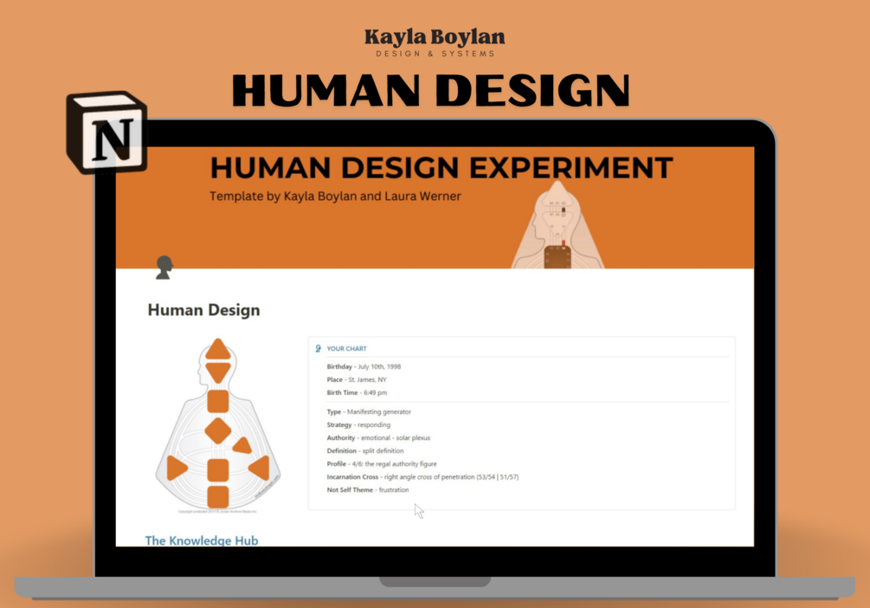This screenshot has height=608, width=870.
Task: Click the Type Manifesting generator line
Action: click(369, 412)
